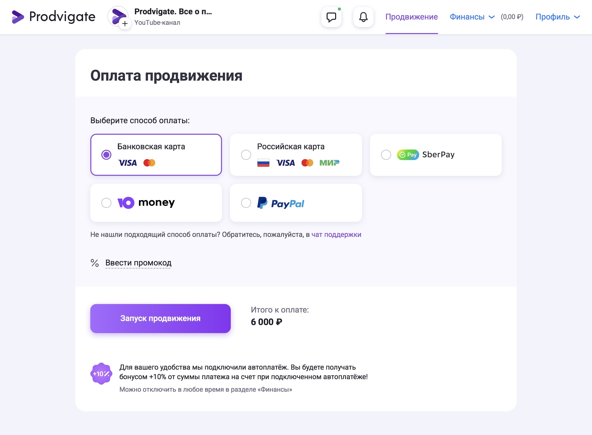Click the account balance (0,00 ₽)
Image resolution: width=592 pixels, height=435 pixels.
512,17
